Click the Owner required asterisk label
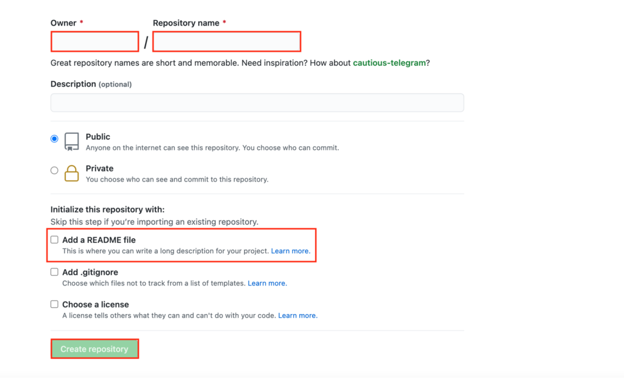Screen dimensions: 624x378 (80, 23)
